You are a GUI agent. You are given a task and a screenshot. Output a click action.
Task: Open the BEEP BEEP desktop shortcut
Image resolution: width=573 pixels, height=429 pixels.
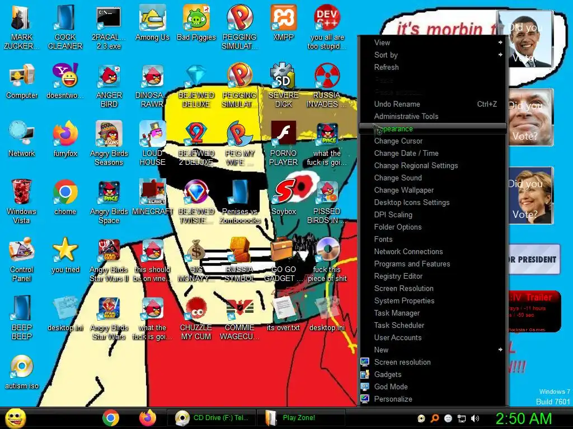22,318
